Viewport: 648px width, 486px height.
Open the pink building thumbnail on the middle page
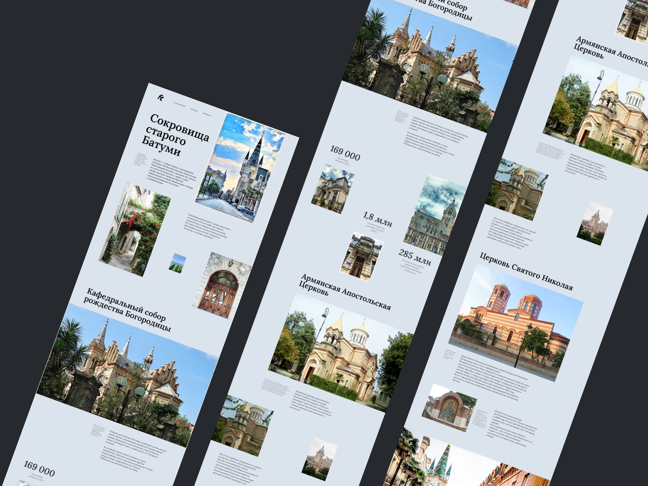click(320, 459)
